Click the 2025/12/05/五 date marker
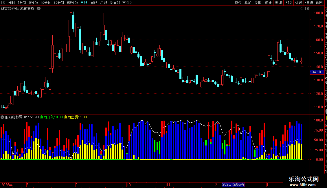This screenshot has width=327, height=188. tap(233, 185)
